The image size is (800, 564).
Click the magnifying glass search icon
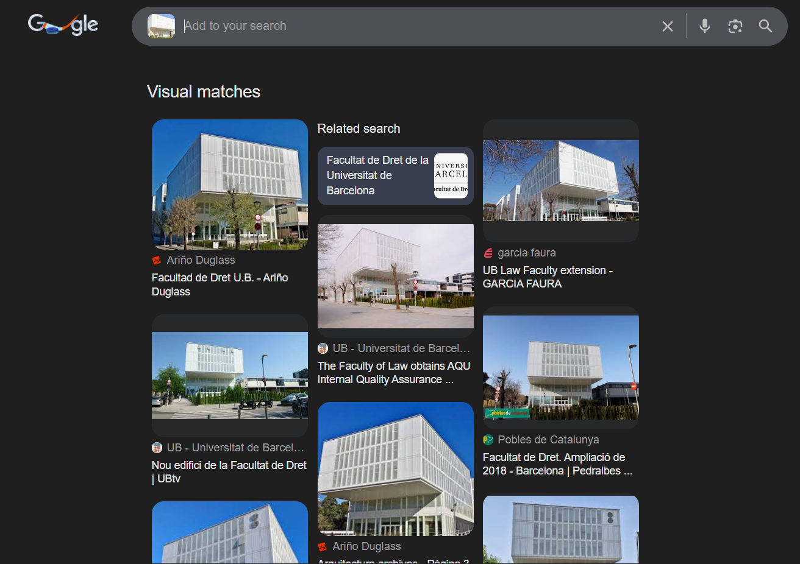point(765,26)
